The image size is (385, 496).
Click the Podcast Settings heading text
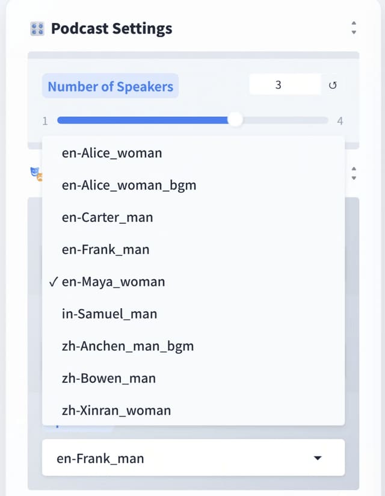[111, 28]
